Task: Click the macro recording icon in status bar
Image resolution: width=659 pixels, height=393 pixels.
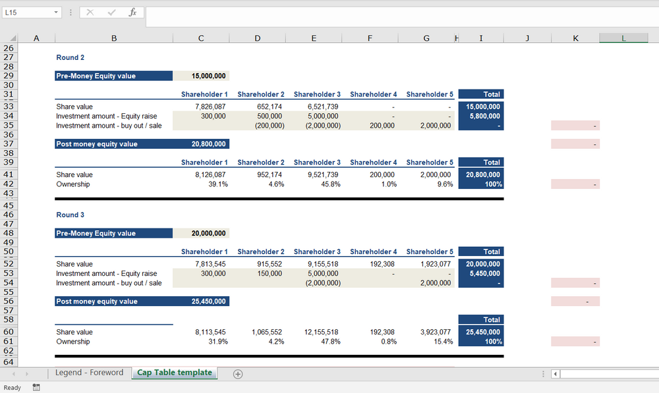Action: [36, 388]
